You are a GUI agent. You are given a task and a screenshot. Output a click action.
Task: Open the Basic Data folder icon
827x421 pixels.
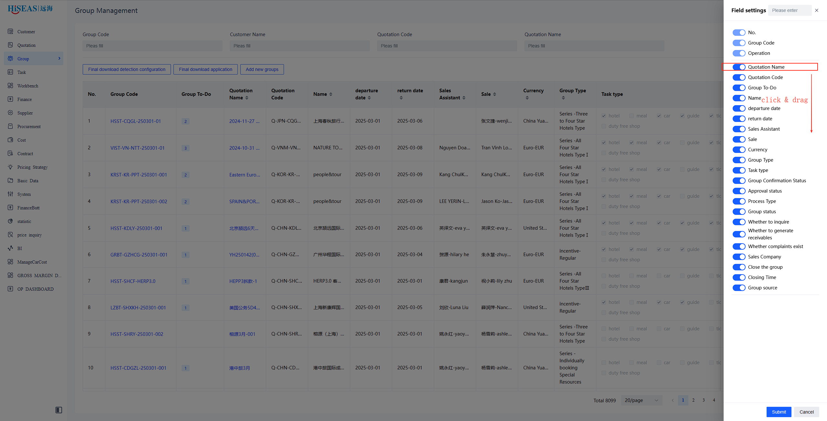pyautogui.click(x=10, y=180)
